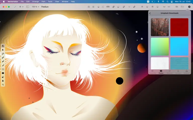Select the Pencil tool
Image resolution: width=193 pixels, height=120 pixels.
click(3, 61)
